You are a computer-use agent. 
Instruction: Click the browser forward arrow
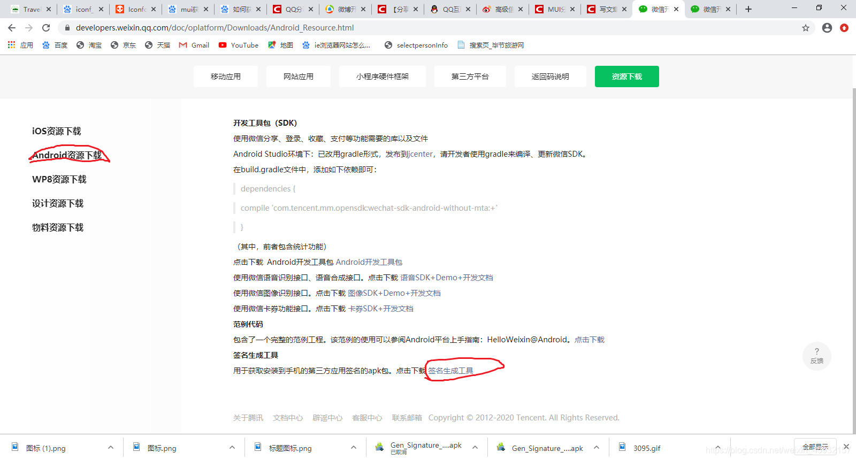(x=29, y=28)
